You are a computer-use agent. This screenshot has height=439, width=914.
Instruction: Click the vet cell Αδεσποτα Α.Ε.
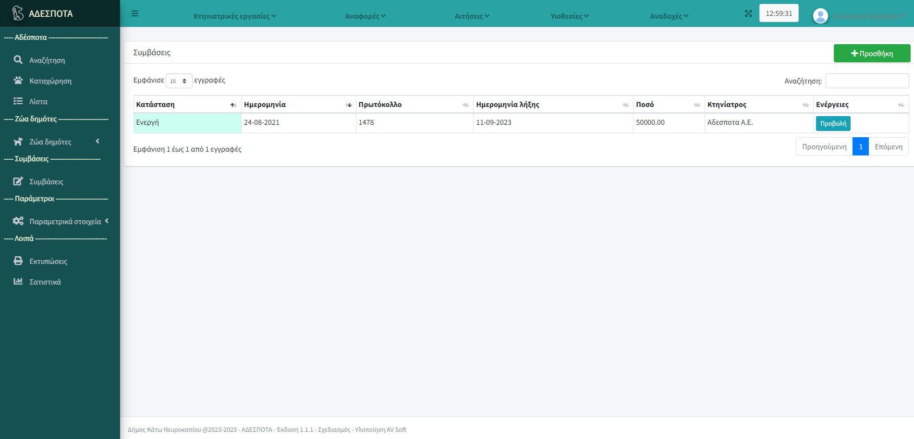coord(759,123)
